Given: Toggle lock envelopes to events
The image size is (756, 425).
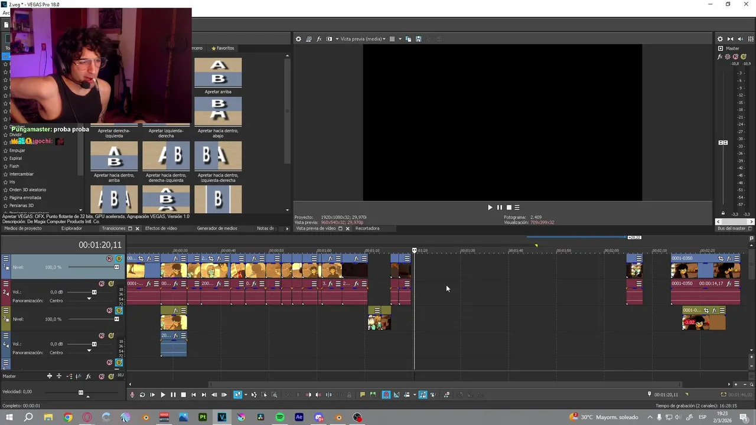Looking at the screenshot, I should pos(423,395).
